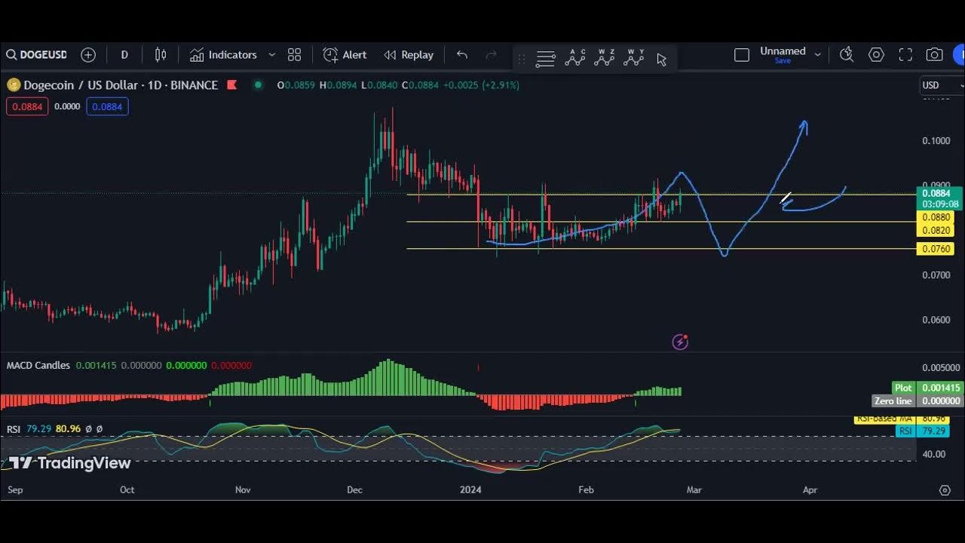Open the candlestick chart style menu
The width and height of the screenshot is (965, 543).
pos(161,55)
